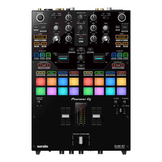Click the MAGVEL crossfader handle
162x162 pixels.
pyautogui.click(x=81, y=140)
